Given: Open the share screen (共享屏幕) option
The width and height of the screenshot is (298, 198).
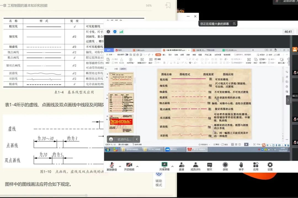Looking at the screenshot, I should pyautogui.click(x=164, y=165).
